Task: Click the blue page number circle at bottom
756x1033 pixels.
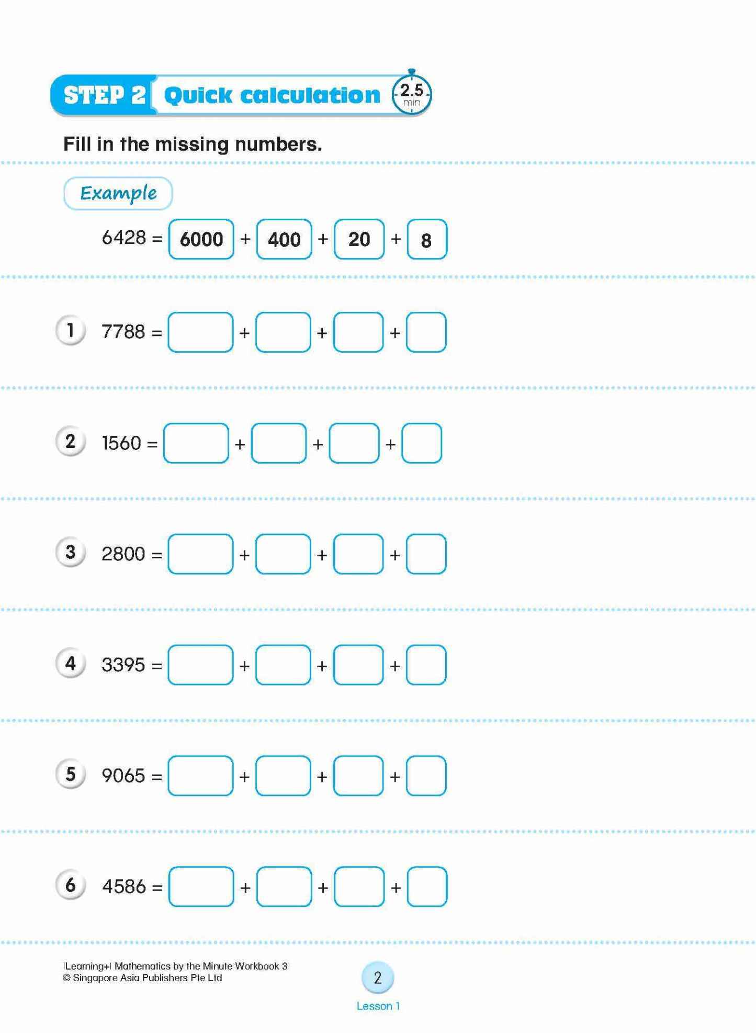Action: (x=377, y=977)
